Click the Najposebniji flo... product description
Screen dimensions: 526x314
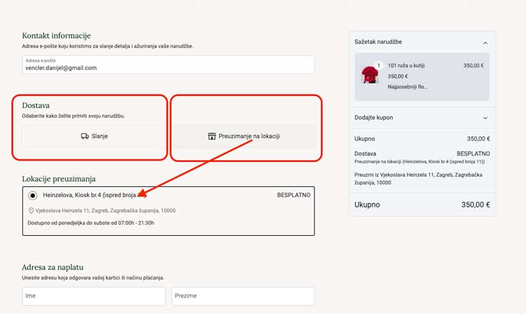(408, 87)
